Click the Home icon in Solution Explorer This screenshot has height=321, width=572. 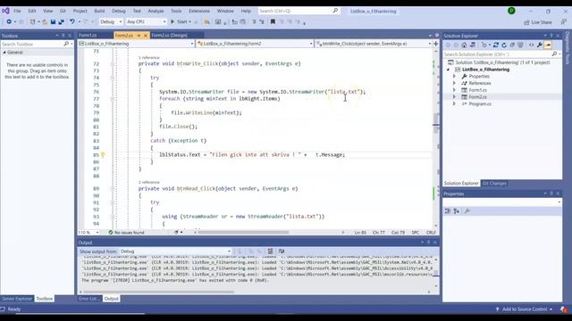coord(464,45)
